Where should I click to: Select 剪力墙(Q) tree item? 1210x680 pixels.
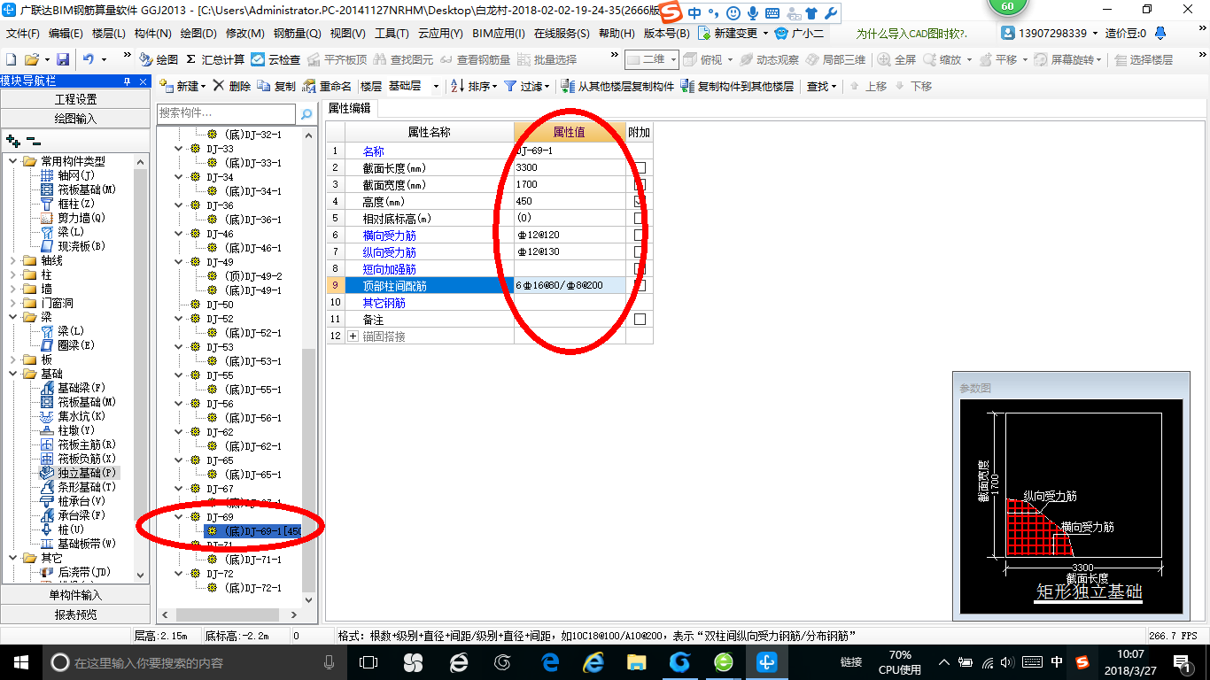click(x=73, y=218)
